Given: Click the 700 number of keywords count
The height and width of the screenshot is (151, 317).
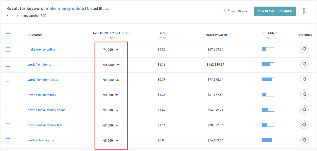Looking at the screenshot, I should 43,16.
